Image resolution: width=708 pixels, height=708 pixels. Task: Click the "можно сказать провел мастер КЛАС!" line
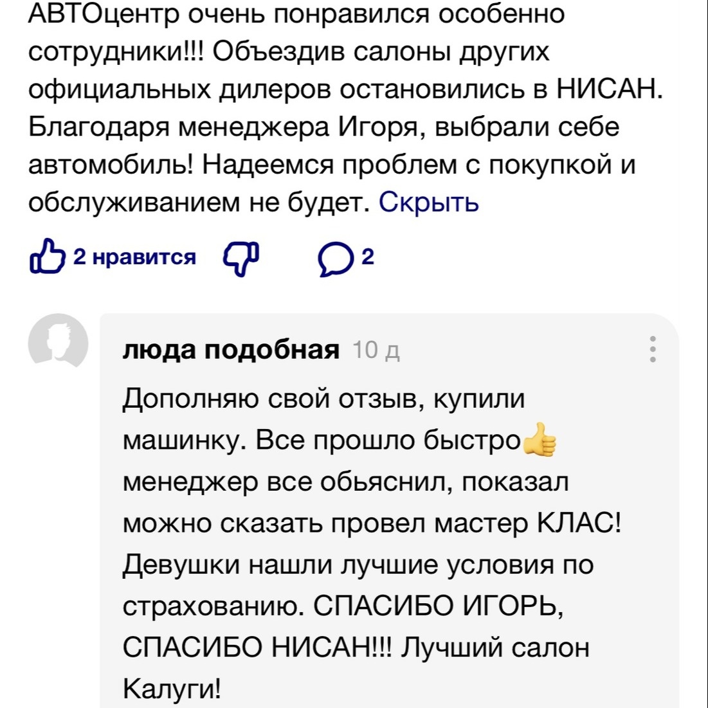pos(372,524)
